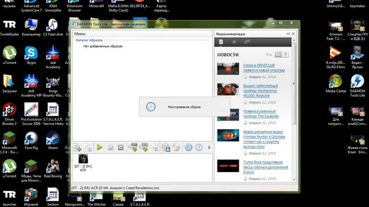
Task: Click the Unmount All Drives toolbar icon
Action: coord(121,147)
